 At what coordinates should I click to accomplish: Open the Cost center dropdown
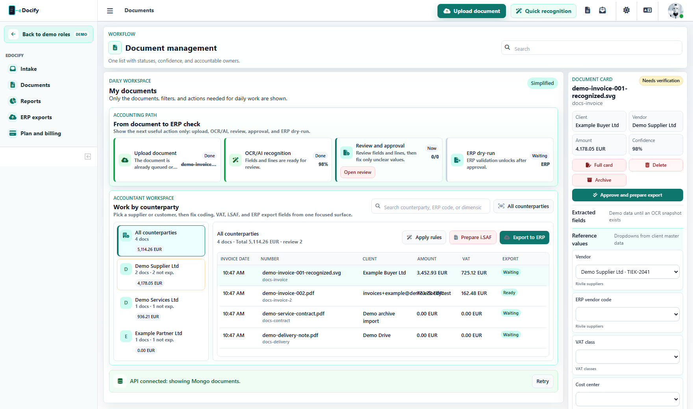(628, 399)
